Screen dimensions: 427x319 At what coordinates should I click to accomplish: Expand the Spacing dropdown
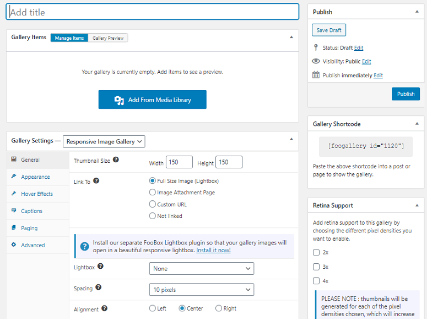pos(201,290)
